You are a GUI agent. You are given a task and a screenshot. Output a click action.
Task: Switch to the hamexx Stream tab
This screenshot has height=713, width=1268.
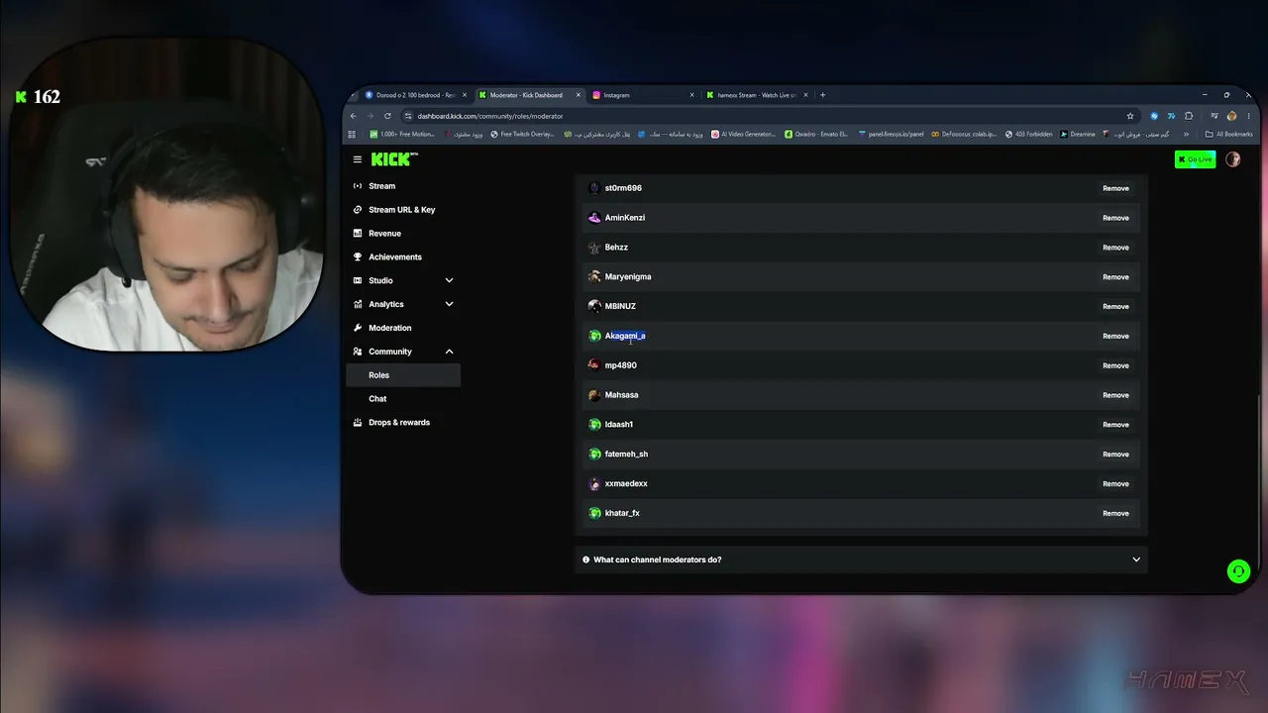pos(758,95)
